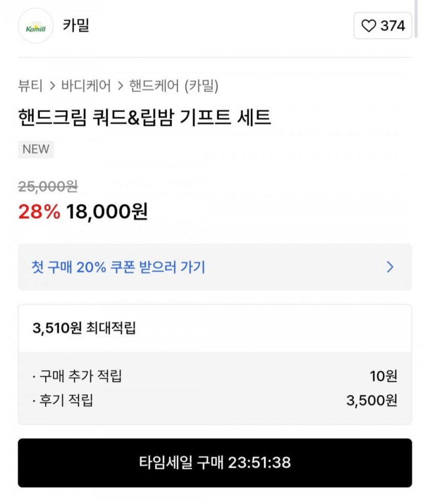Open the 바디케어 breadcrumb category
This screenshot has width=430, height=500.
tap(85, 86)
